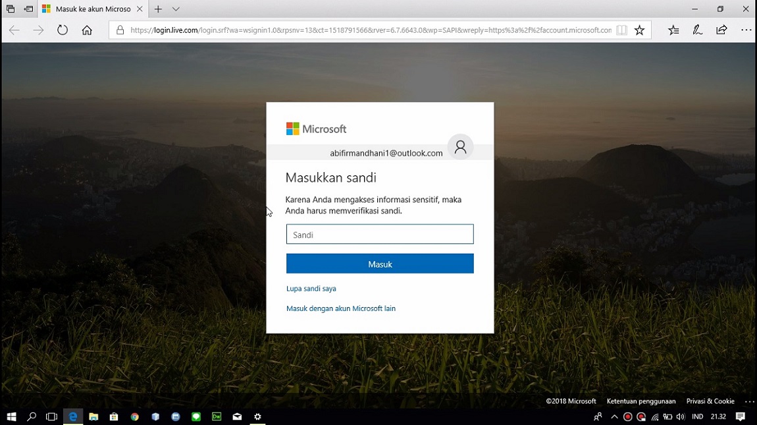Click the blue Masuk button

[380, 264]
